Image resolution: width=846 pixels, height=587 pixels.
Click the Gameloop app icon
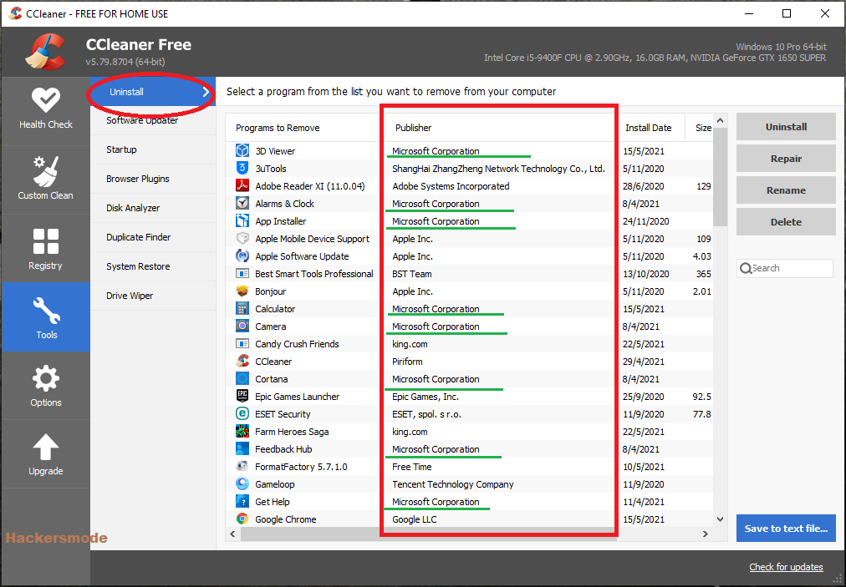tap(242, 483)
